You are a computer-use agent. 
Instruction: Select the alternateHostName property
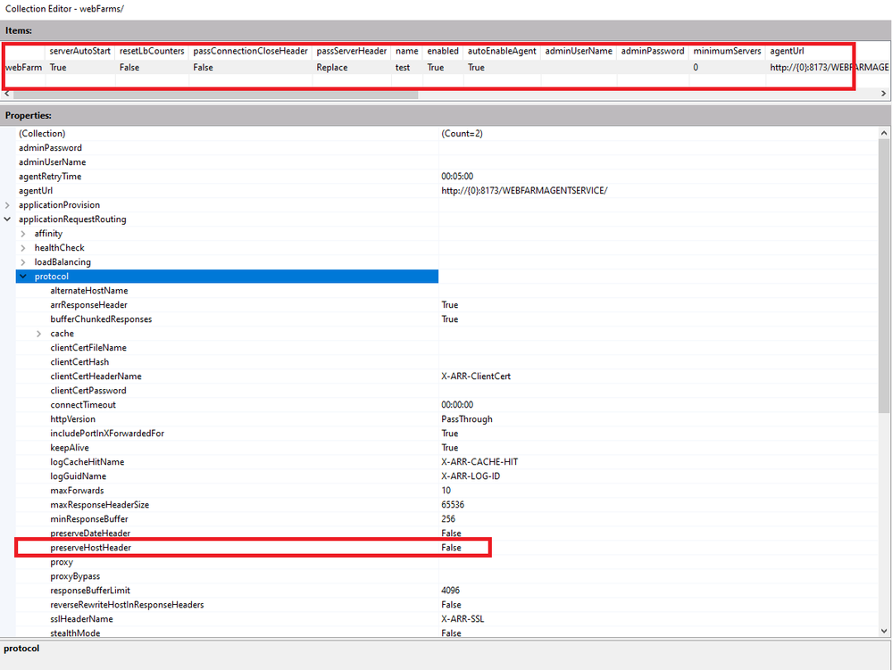(x=88, y=290)
